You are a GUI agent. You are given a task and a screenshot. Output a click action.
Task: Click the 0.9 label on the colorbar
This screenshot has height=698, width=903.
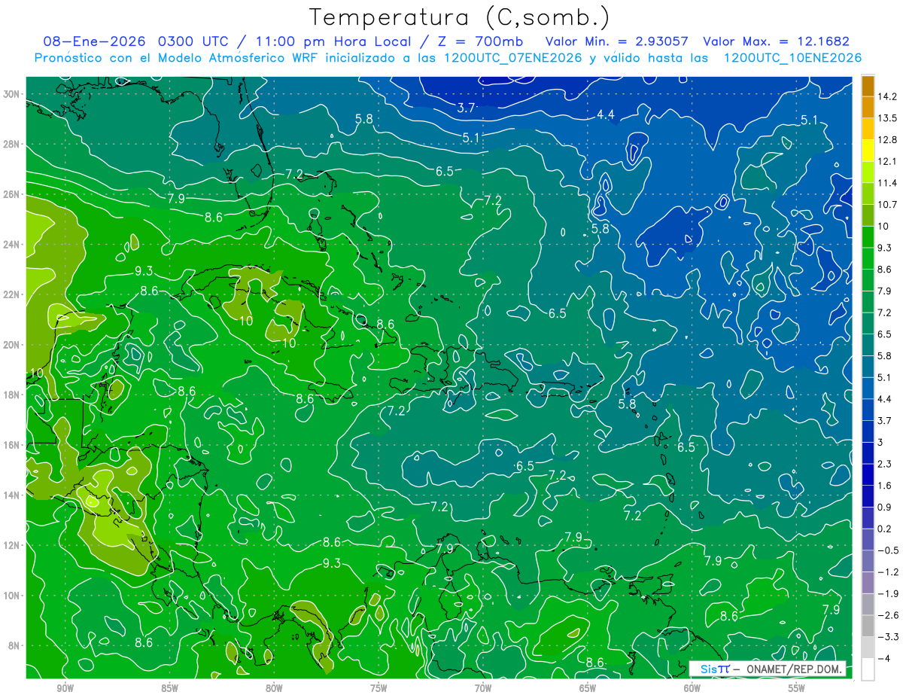885,507
